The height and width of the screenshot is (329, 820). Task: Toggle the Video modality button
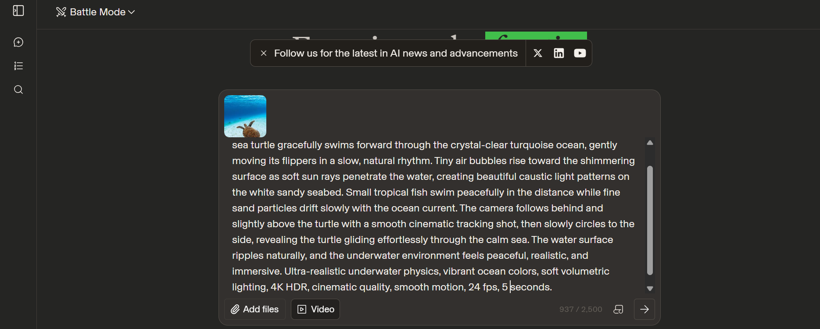pos(315,309)
